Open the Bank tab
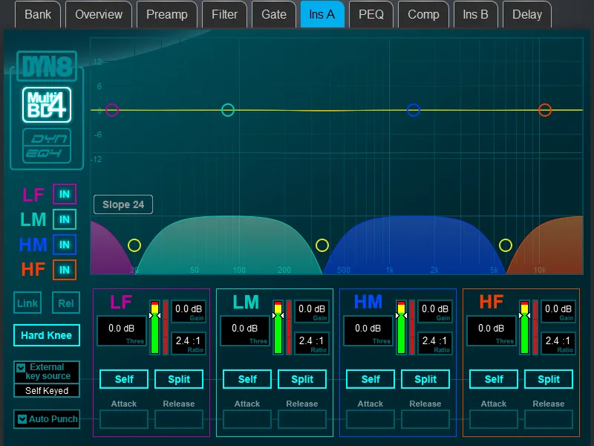 [x=38, y=14]
